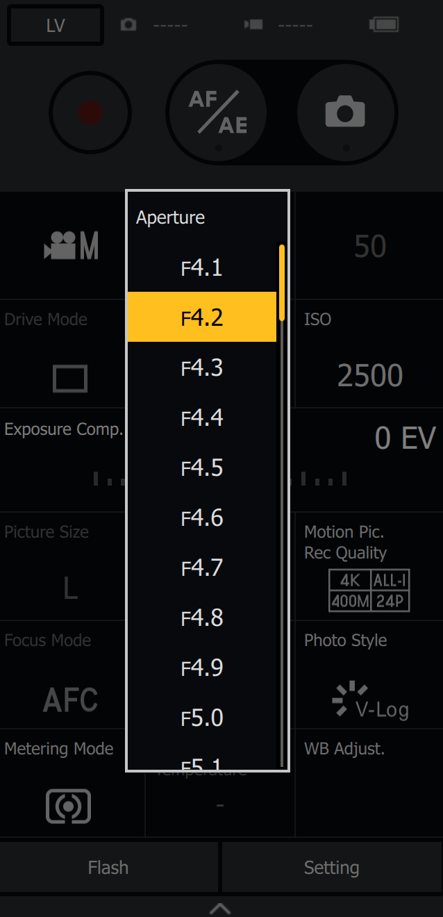The image size is (443, 917).
Task: Click the movie manual mode icon
Action: [71, 246]
